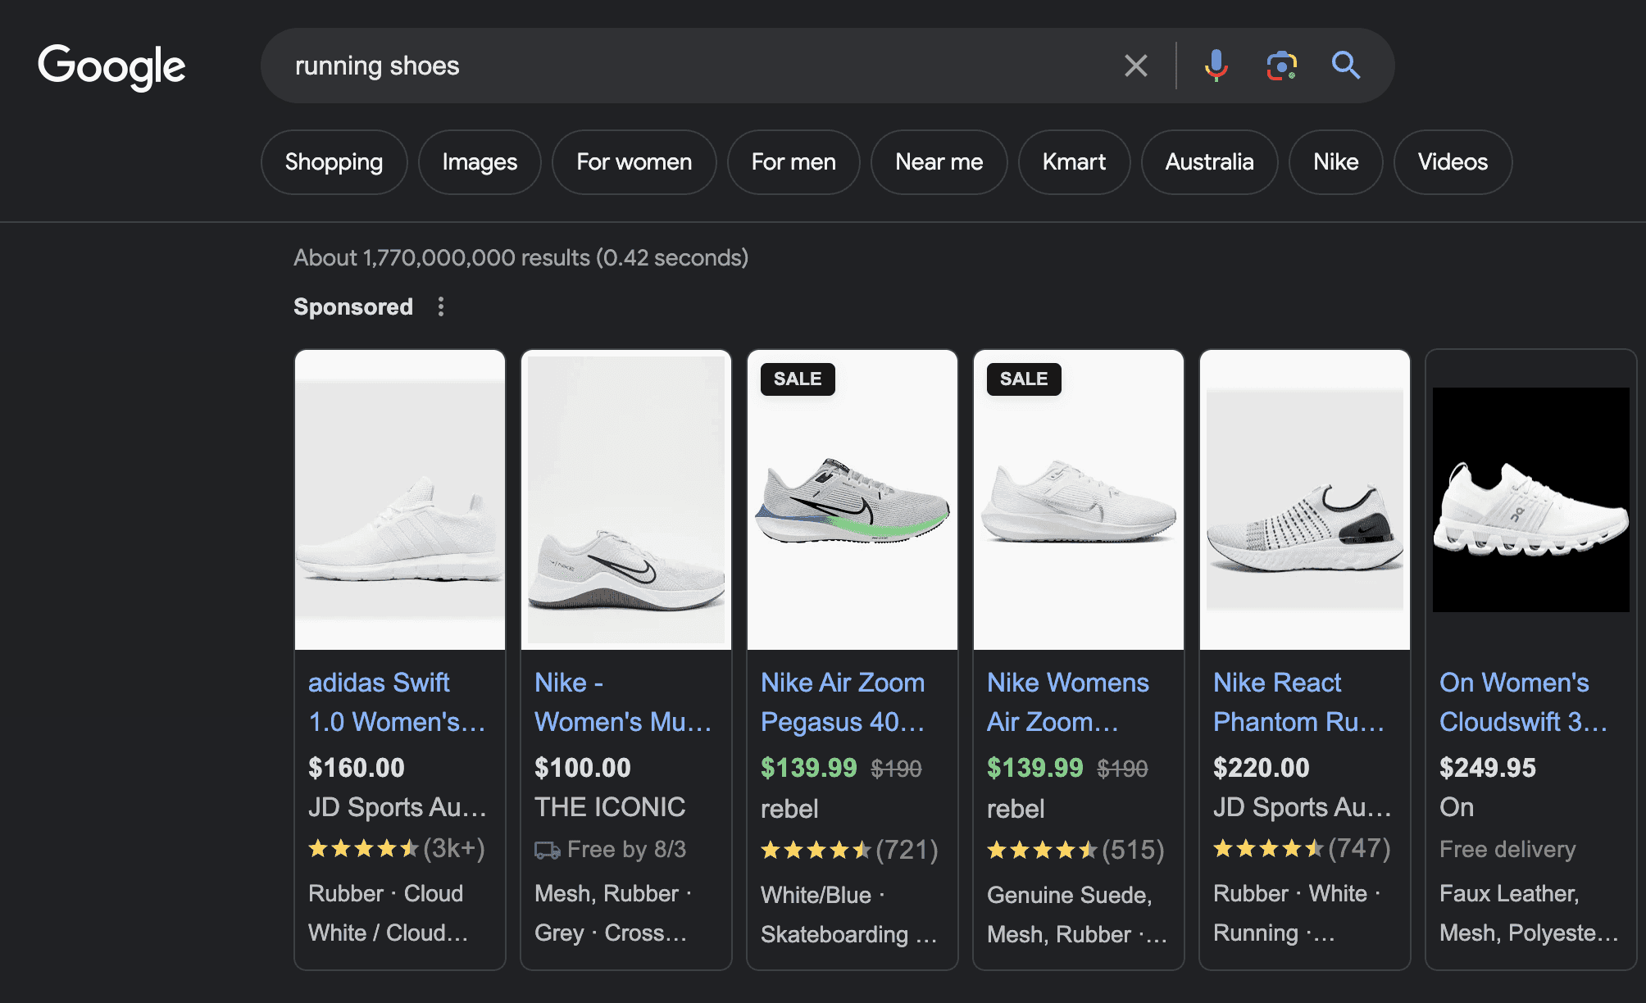This screenshot has width=1646, height=1003.
Task: Toggle the 'Near me' filter
Action: tap(939, 162)
